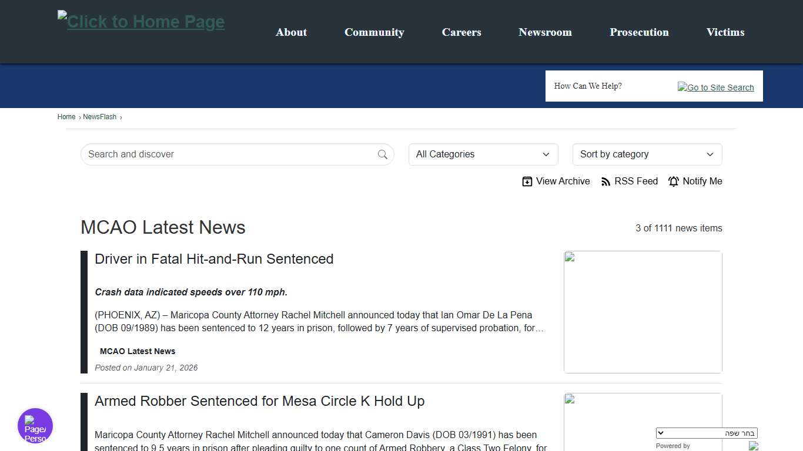Open the purple Page Personalize widget
Screen dimensions: 803x451
click(35, 426)
